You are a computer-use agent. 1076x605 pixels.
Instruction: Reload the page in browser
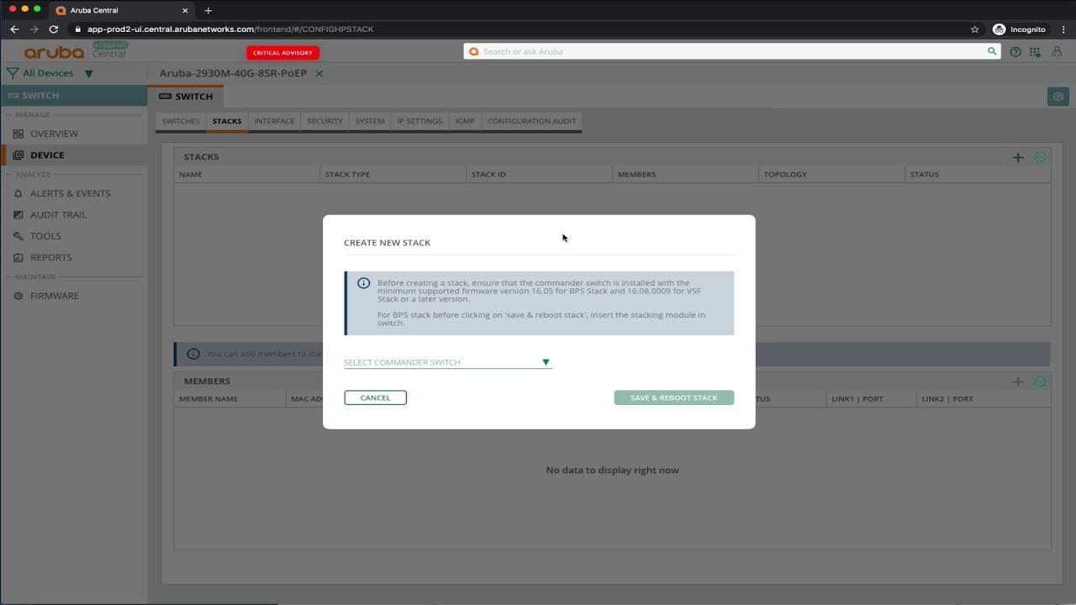54,29
